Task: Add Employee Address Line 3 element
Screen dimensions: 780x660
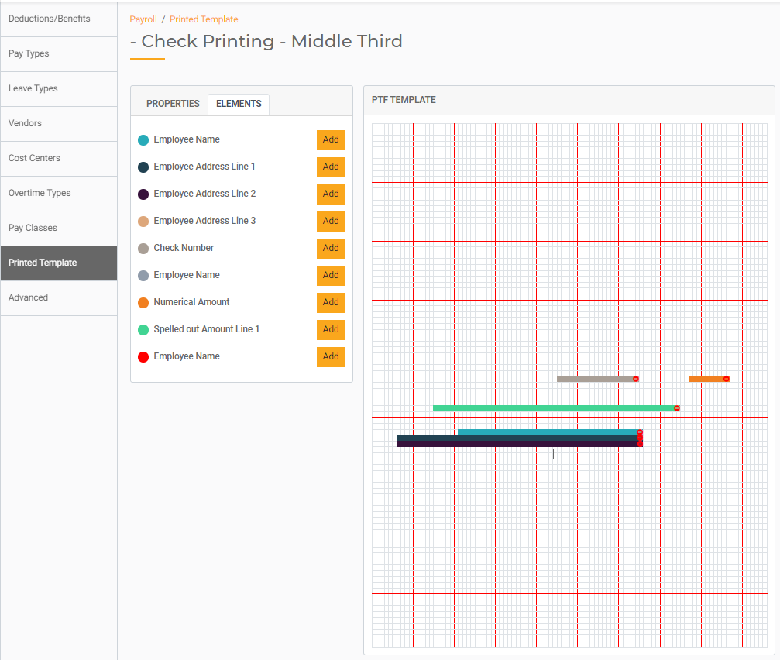Action: coord(330,221)
